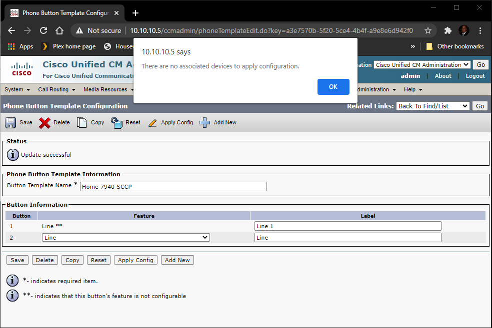
Task: Click the About link
Action: pyautogui.click(x=442, y=76)
